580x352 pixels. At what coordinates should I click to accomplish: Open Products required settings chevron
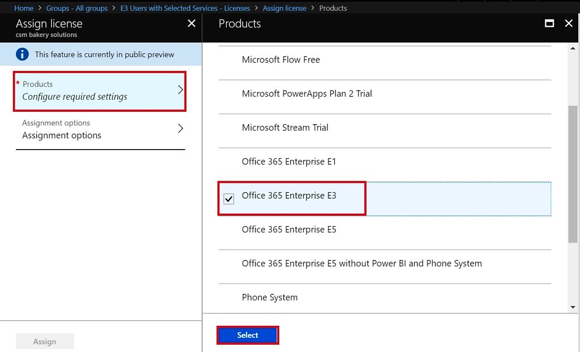[180, 90]
